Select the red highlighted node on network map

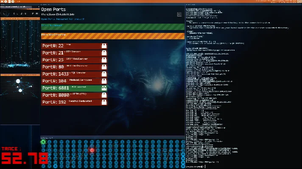[x=92, y=150]
